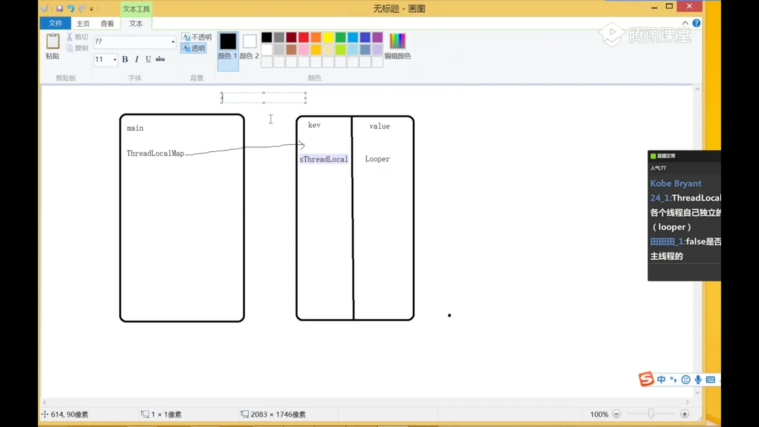
Task: Open the font size 11 dropdown
Action: pos(115,60)
